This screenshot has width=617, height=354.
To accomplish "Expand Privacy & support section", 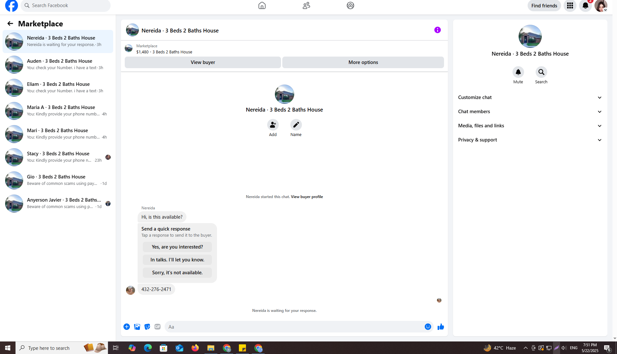I will point(530,140).
